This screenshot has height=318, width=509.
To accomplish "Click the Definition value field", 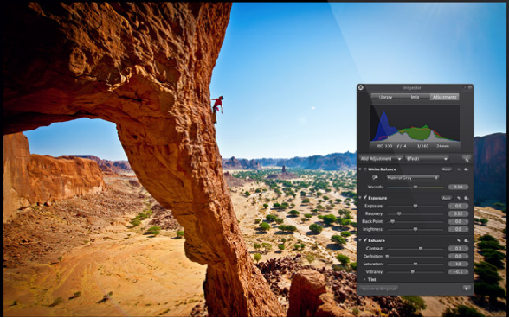I will 458,256.
